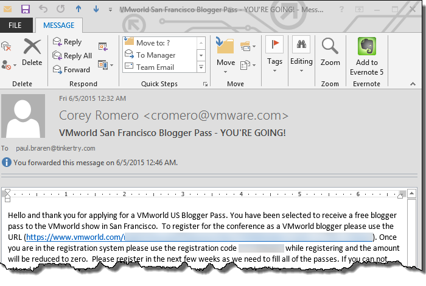426x286 pixels.
Task: Click the subject line VMworld San Francisco Blogger Pass
Action: 172,133
